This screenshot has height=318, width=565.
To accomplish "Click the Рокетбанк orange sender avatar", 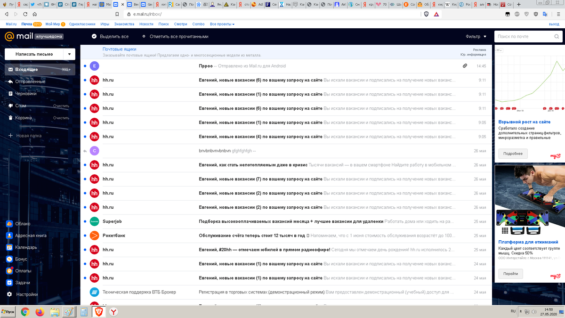I will tap(94, 236).
